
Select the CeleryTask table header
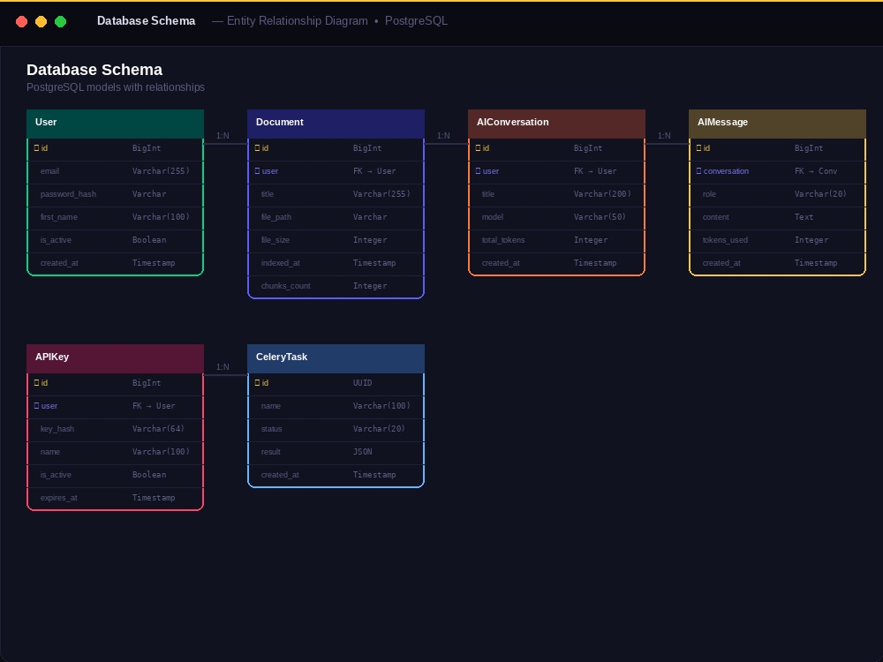[x=336, y=358]
